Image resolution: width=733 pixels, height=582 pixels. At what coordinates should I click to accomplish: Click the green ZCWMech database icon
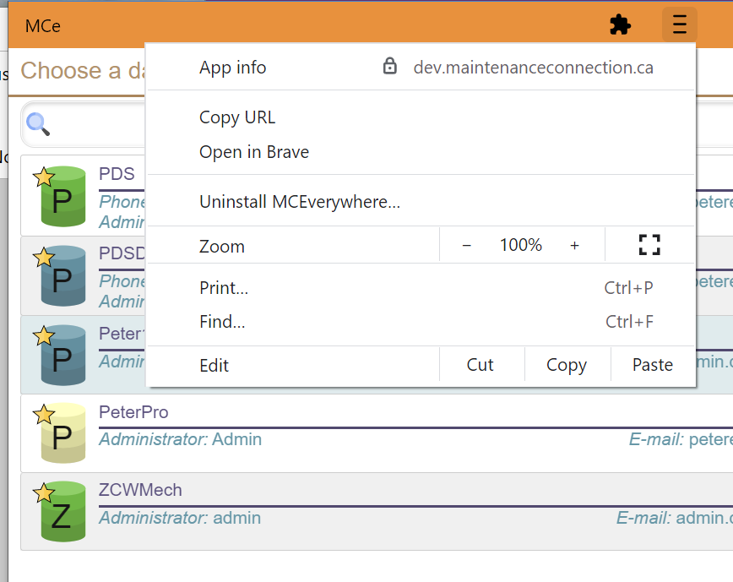click(x=63, y=513)
